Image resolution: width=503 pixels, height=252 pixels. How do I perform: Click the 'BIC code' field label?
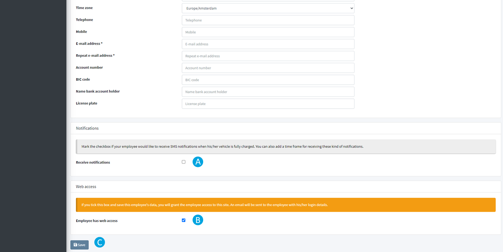[83, 80]
